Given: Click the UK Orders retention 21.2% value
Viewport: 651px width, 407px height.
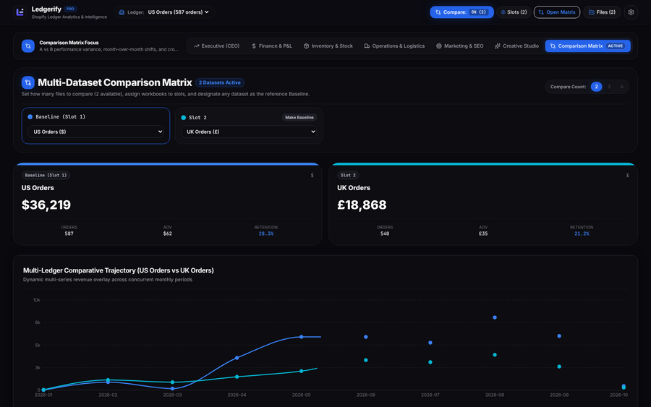Looking at the screenshot, I should [582, 234].
